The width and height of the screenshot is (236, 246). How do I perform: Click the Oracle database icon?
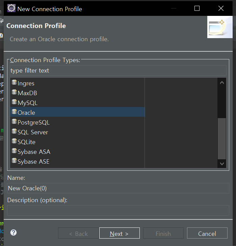click(x=14, y=112)
